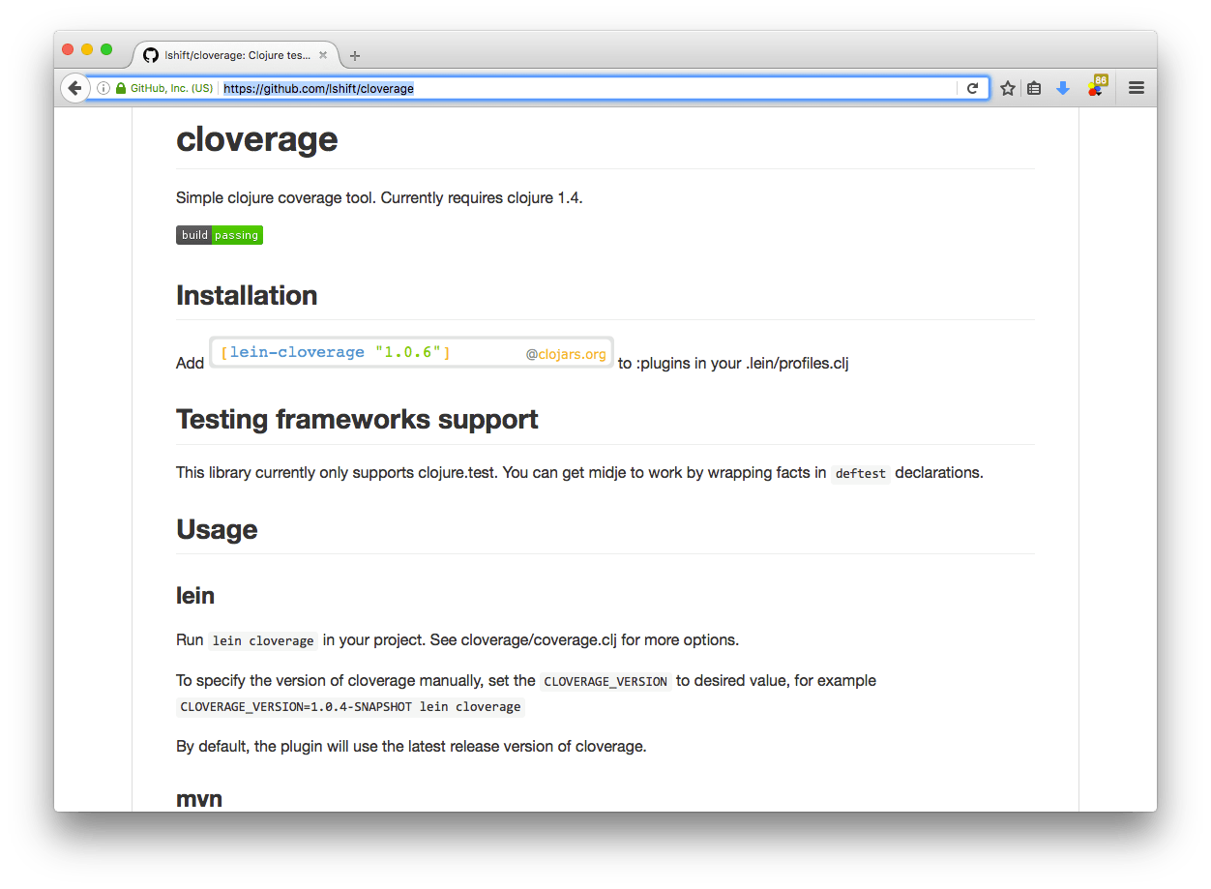Open downloads via the blue arrow icon
This screenshot has height=889, width=1211.
(1063, 88)
